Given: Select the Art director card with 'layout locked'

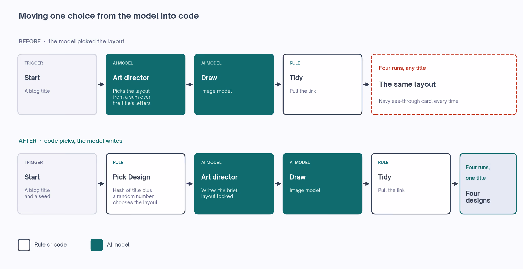Looking at the screenshot, I should [x=234, y=184].
